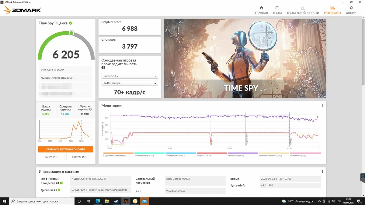This screenshot has height=205, width=365.
Task: Toggle Частота памяти ГПУ legend series
Action: pos(274,154)
